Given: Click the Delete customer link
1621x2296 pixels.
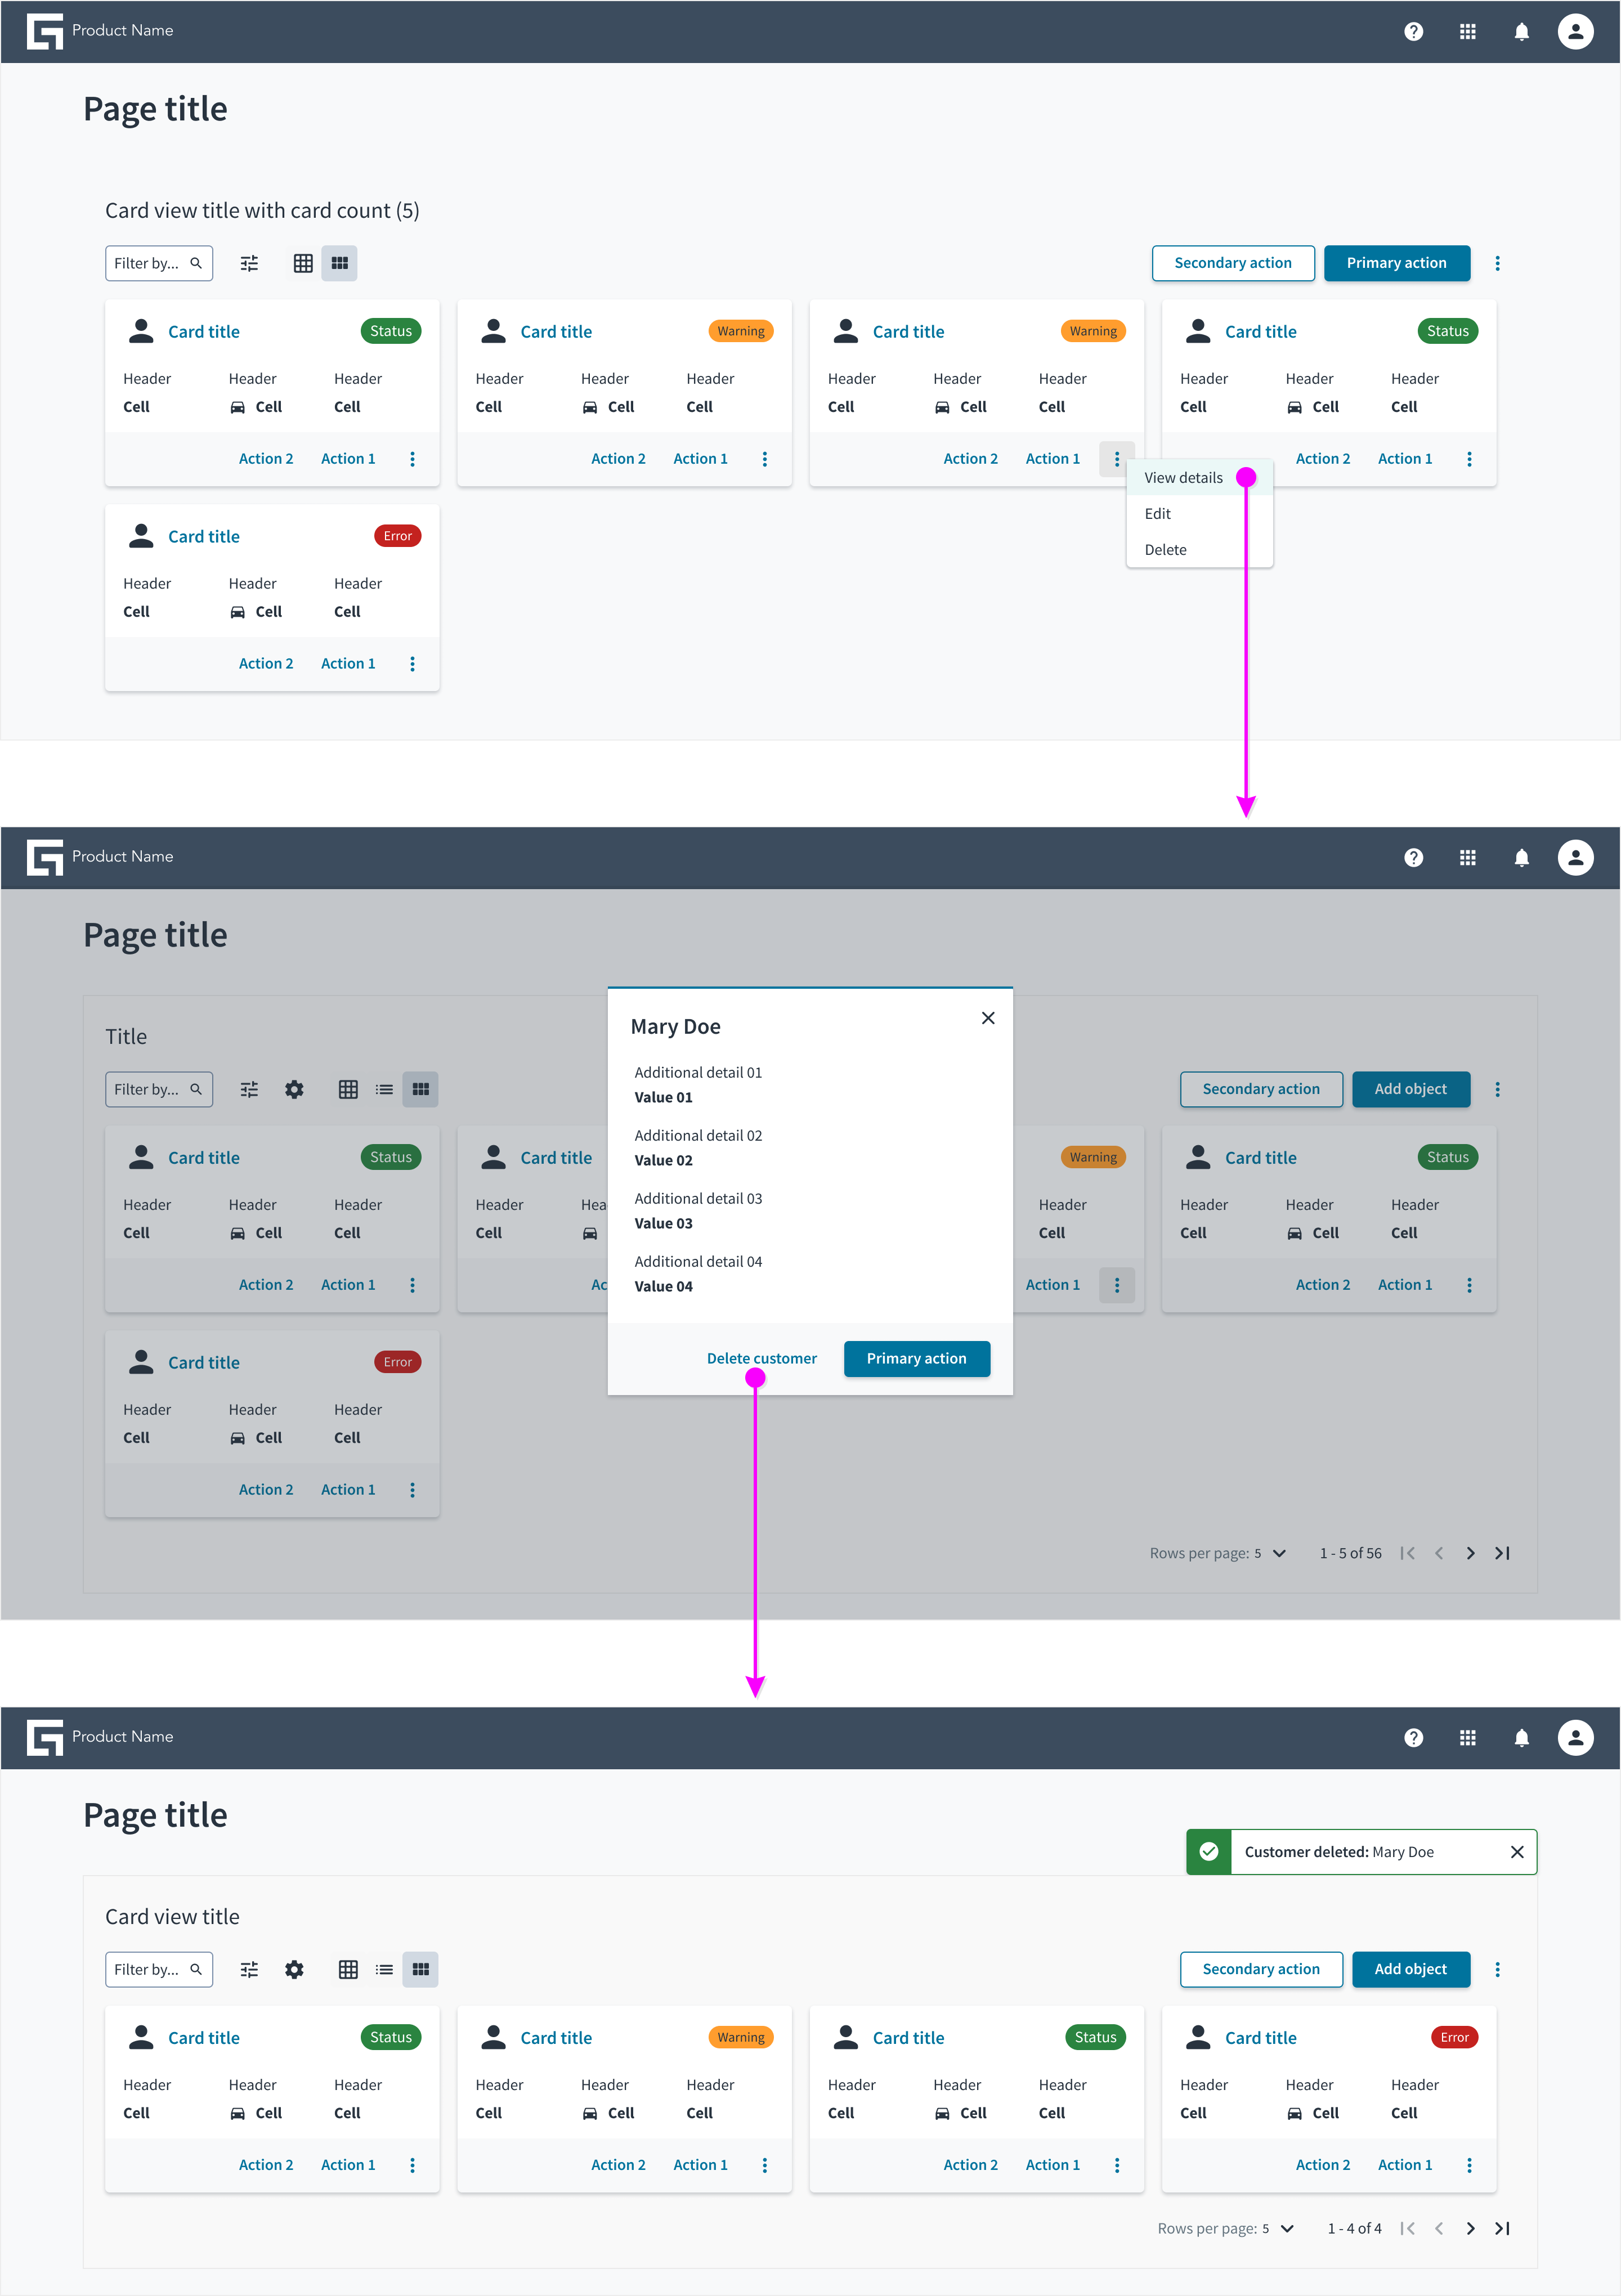Looking at the screenshot, I should click(x=761, y=1358).
